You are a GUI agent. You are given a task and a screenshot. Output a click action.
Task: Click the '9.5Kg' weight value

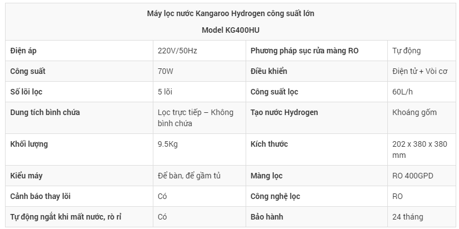coord(169,144)
